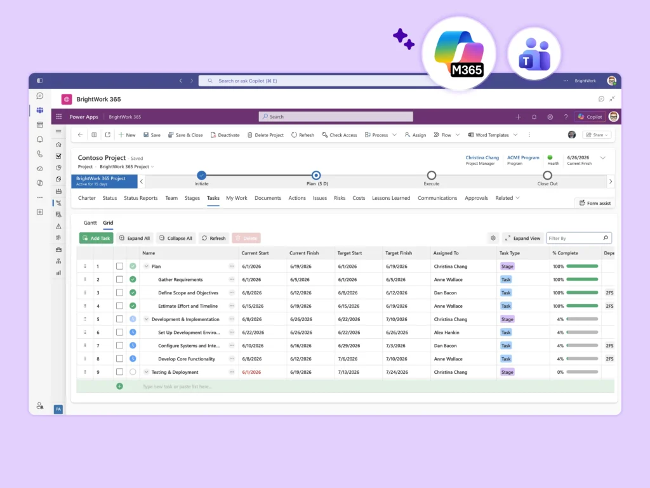The image size is (650, 488).
Task: Open the ellipsis for Gather Requirements row
Action: click(x=231, y=280)
